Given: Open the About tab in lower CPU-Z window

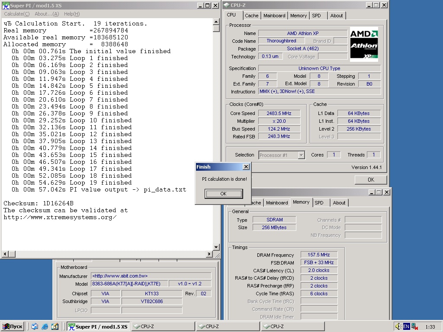Looking at the screenshot, I should (x=339, y=203).
